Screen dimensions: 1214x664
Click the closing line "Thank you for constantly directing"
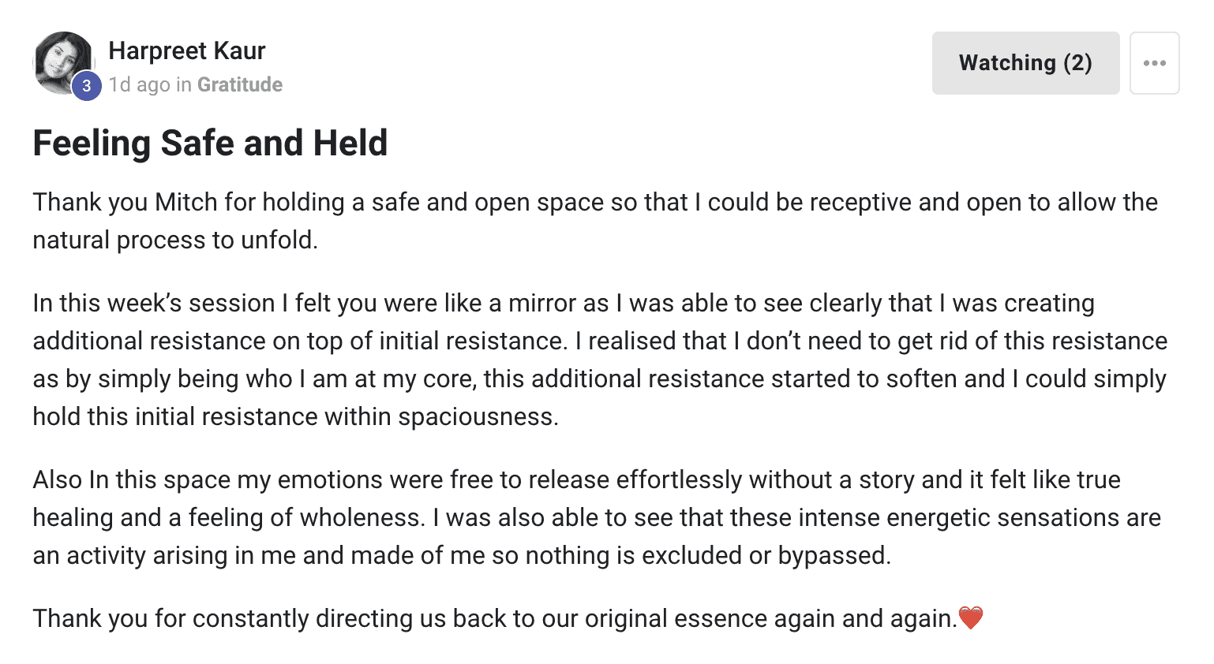[494, 618]
